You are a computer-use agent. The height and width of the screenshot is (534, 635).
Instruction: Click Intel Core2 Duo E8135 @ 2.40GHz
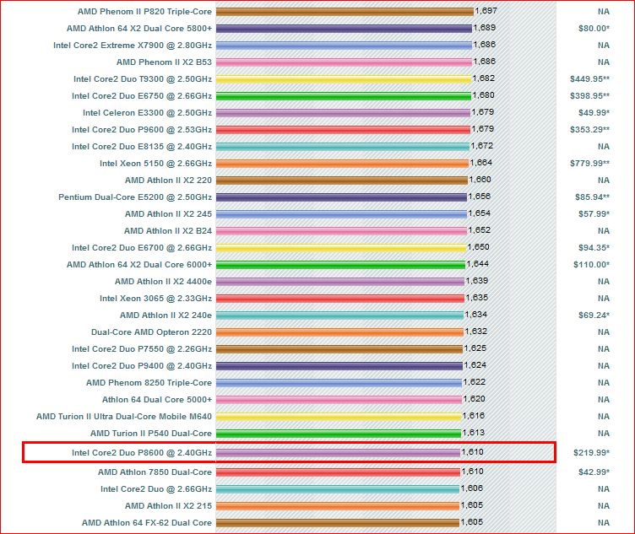(x=142, y=147)
